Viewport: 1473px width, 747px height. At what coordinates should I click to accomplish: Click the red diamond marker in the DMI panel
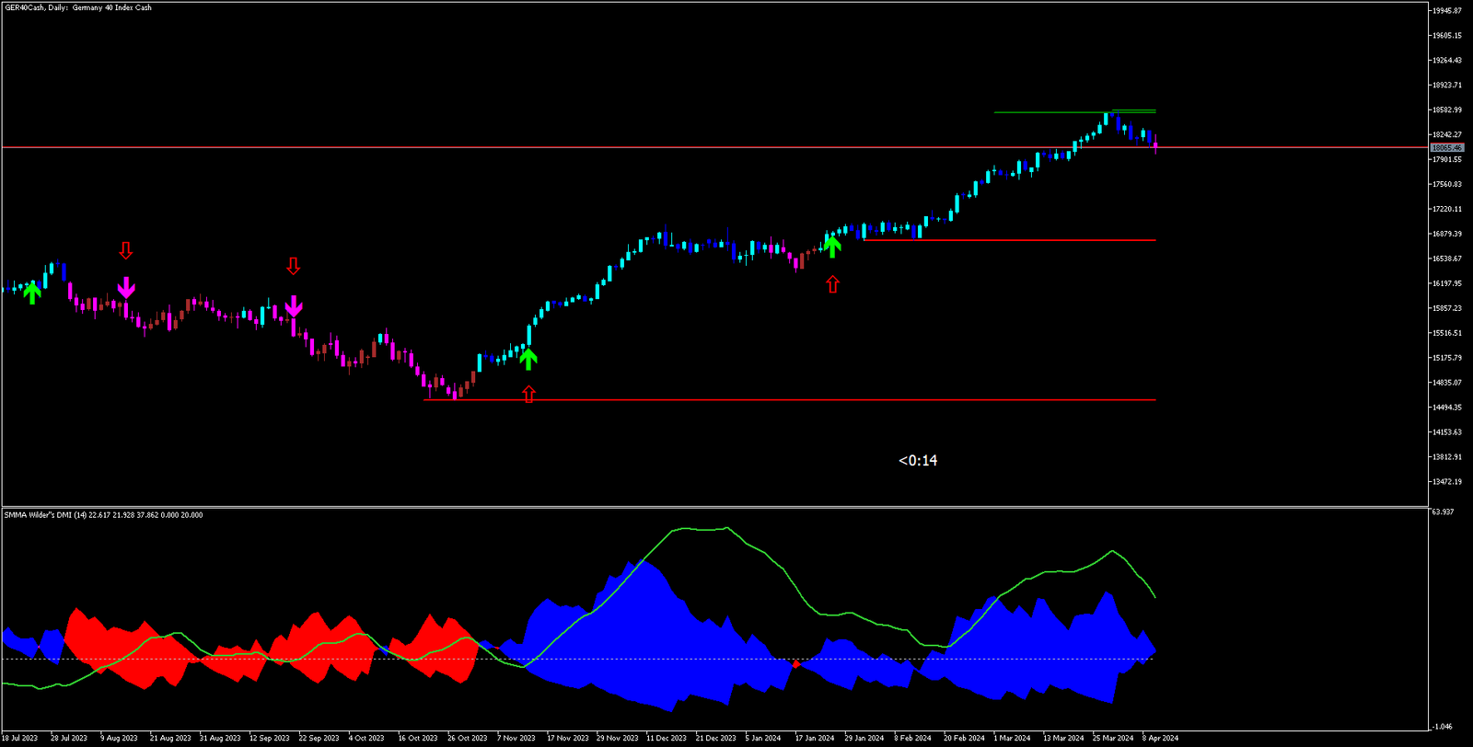(796, 663)
